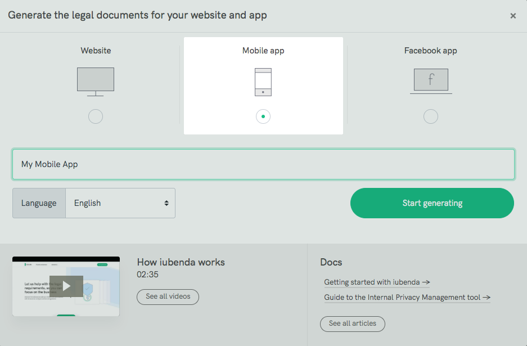Select the Mobile app radio button
Image resolution: width=527 pixels, height=346 pixels.
[263, 116]
